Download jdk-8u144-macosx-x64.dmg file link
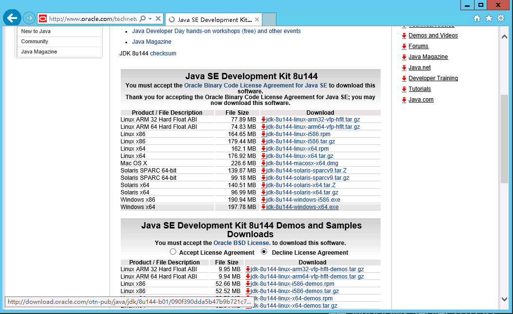Screen dimensions: 513x314 point(302,163)
